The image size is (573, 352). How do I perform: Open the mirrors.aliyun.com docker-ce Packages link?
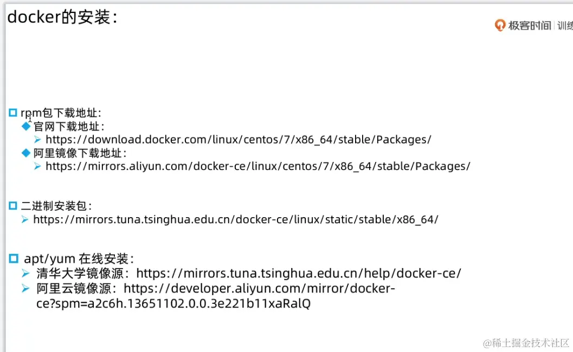click(258, 166)
